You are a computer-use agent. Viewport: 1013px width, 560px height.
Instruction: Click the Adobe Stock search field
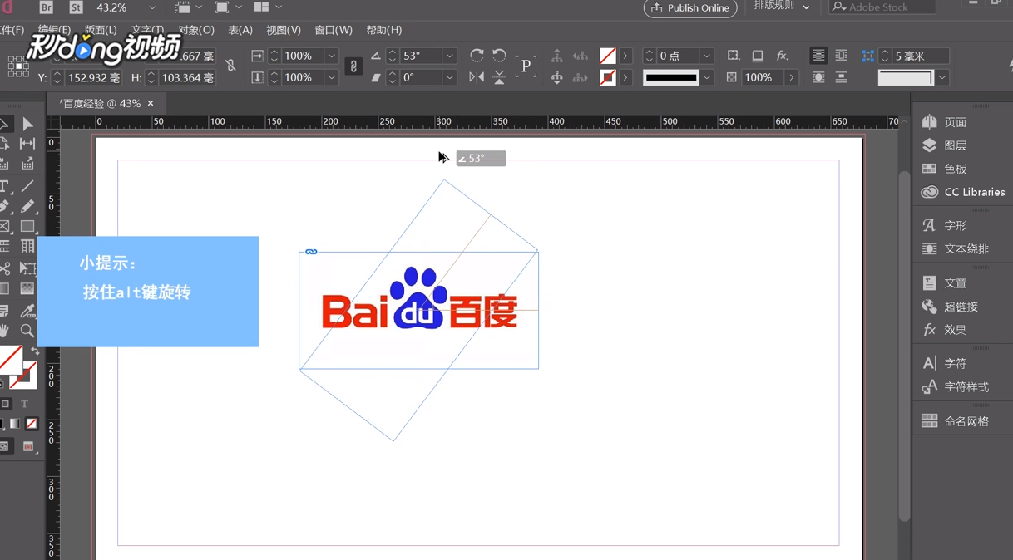[x=882, y=7]
